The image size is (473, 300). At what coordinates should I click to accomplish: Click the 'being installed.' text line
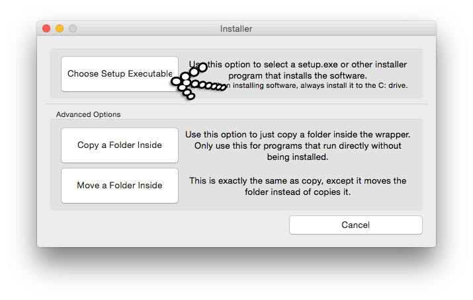coord(298,157)
